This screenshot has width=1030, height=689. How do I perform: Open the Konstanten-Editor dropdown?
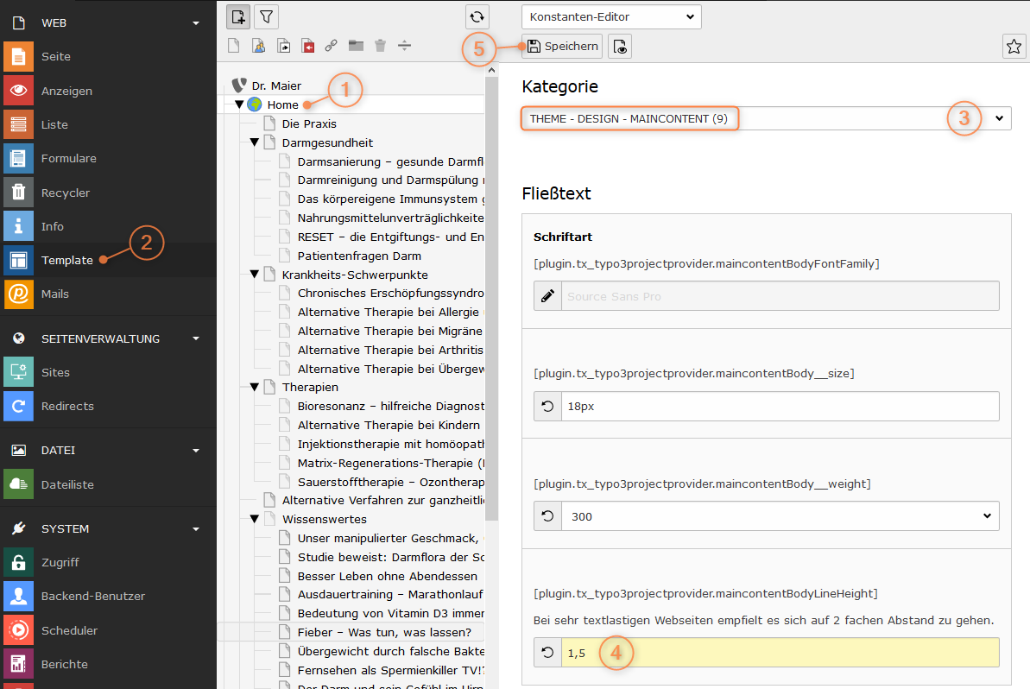tap(611, 16)
